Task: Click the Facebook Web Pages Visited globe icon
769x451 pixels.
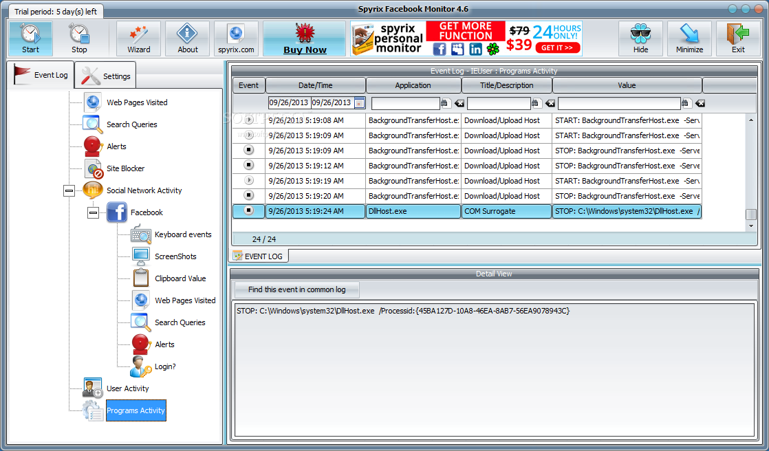Action: pyautogui.click(x=141, y=300)
